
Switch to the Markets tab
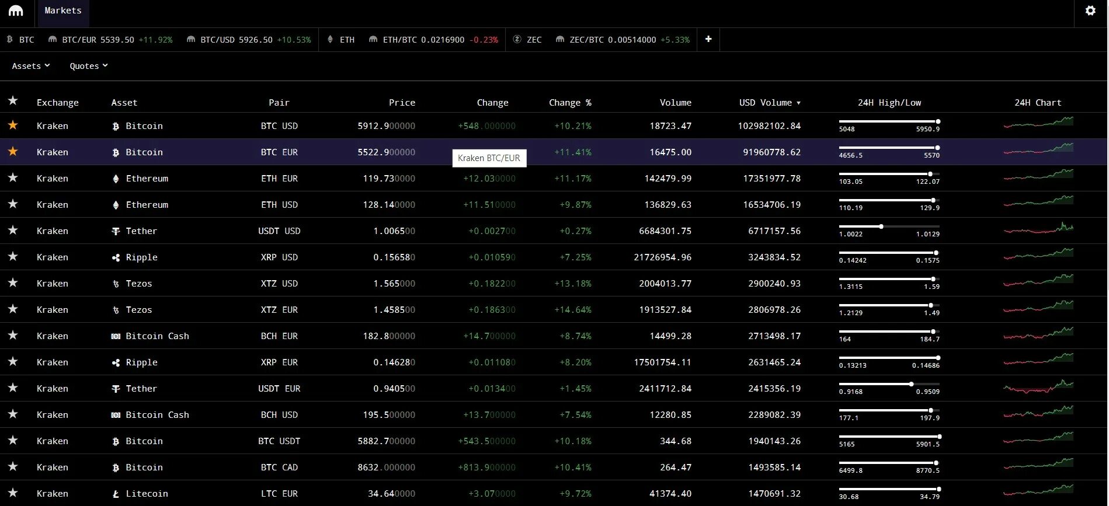click(63, 11)
